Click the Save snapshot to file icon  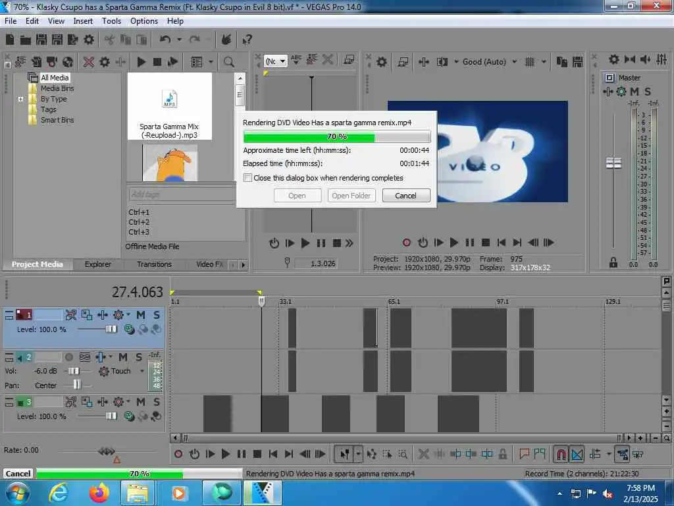(578, 62)
